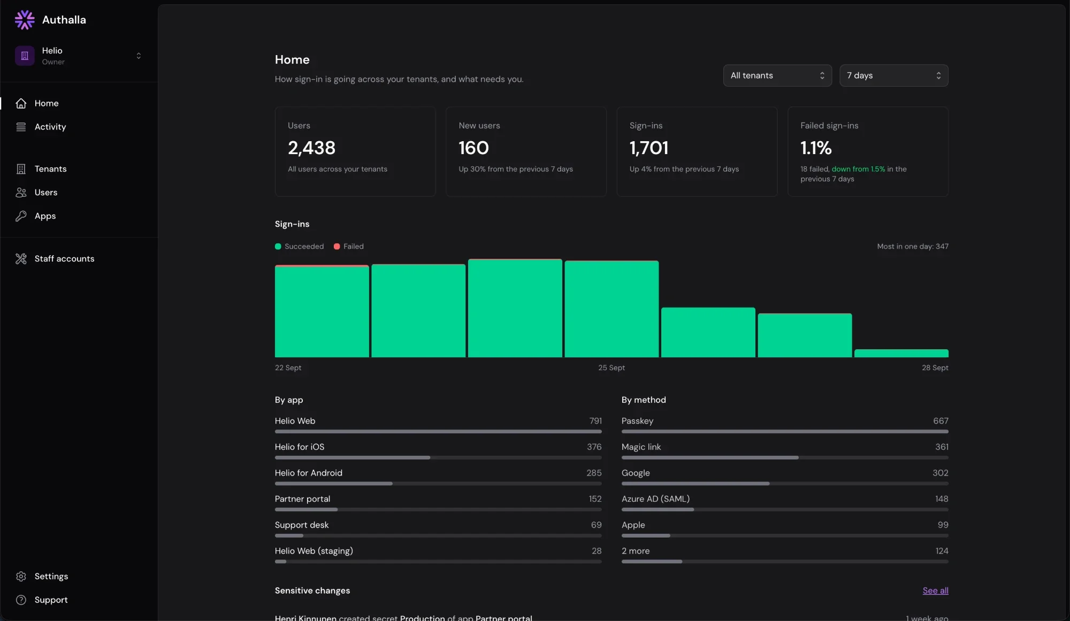Open the Apps label in sidebar
Image resolution: width=1070 pixels, height=621 pixels.
45,216
